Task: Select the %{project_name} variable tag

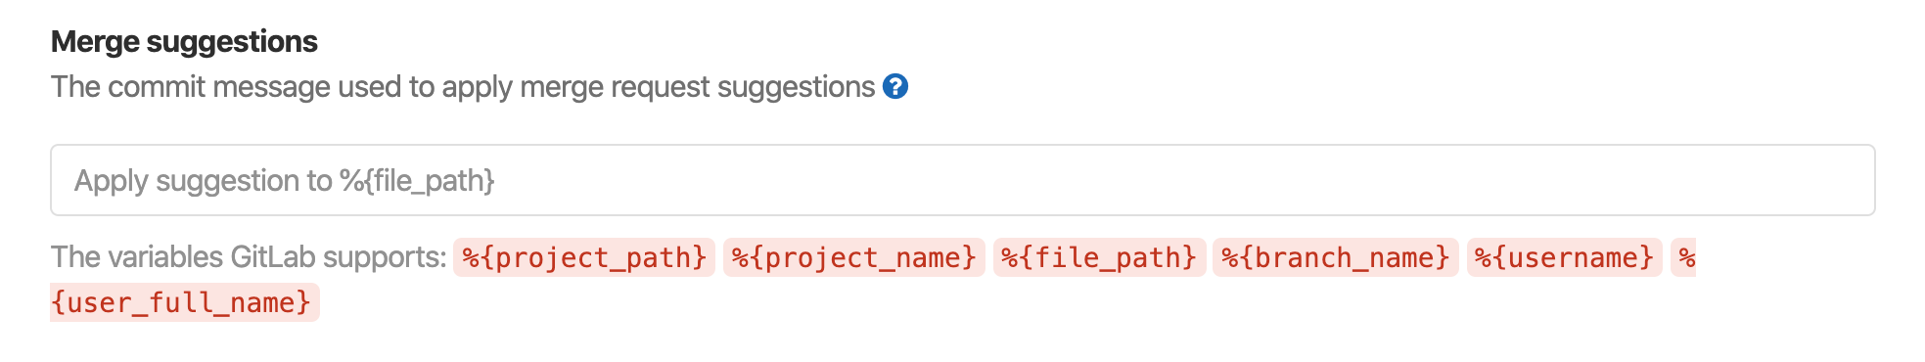Action: point(854,257)
